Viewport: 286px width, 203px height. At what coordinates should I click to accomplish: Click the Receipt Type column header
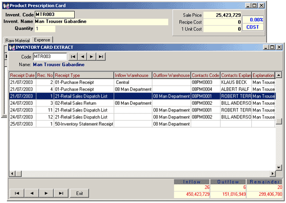click(x=84, y=75)
